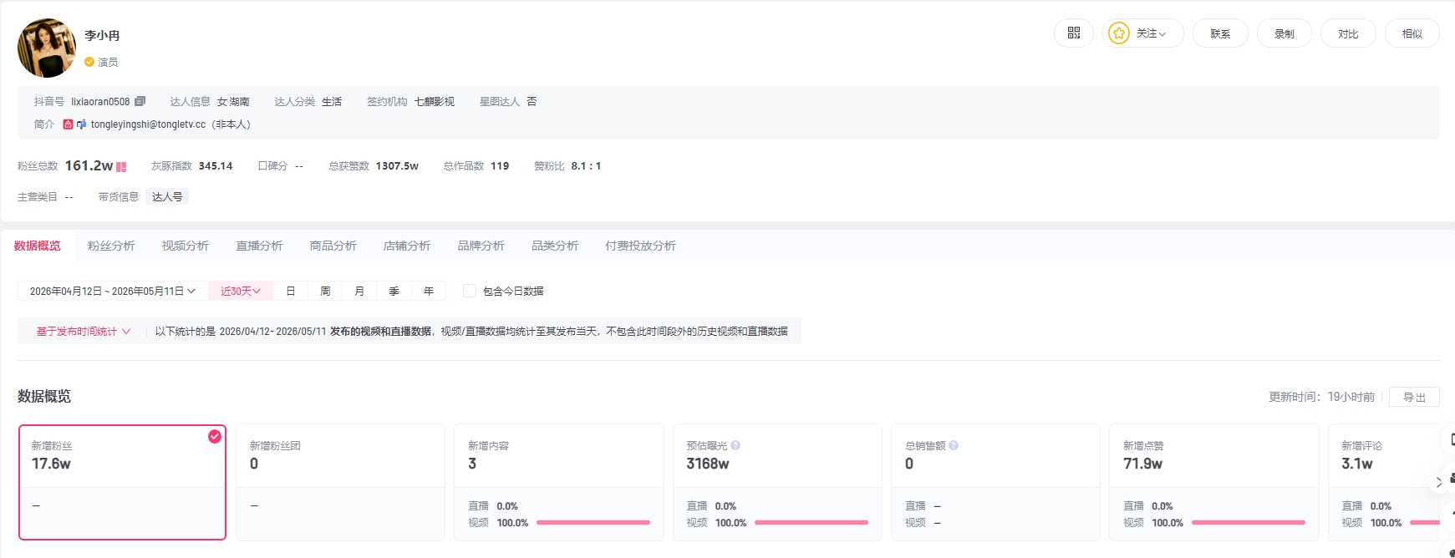The image size is (1455, 558).
Task: Click 新增内容 video percentage bar
Action: click(593, 523)
